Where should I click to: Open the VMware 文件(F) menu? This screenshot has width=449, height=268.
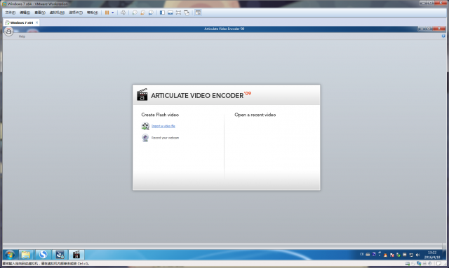click(x=11, y=13)
